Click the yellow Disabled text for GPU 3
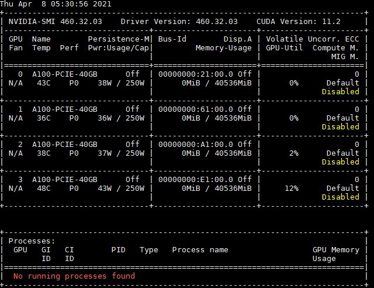Image resolution: width=374 pixels, height=288 pixels. click(x=340, y=197)
